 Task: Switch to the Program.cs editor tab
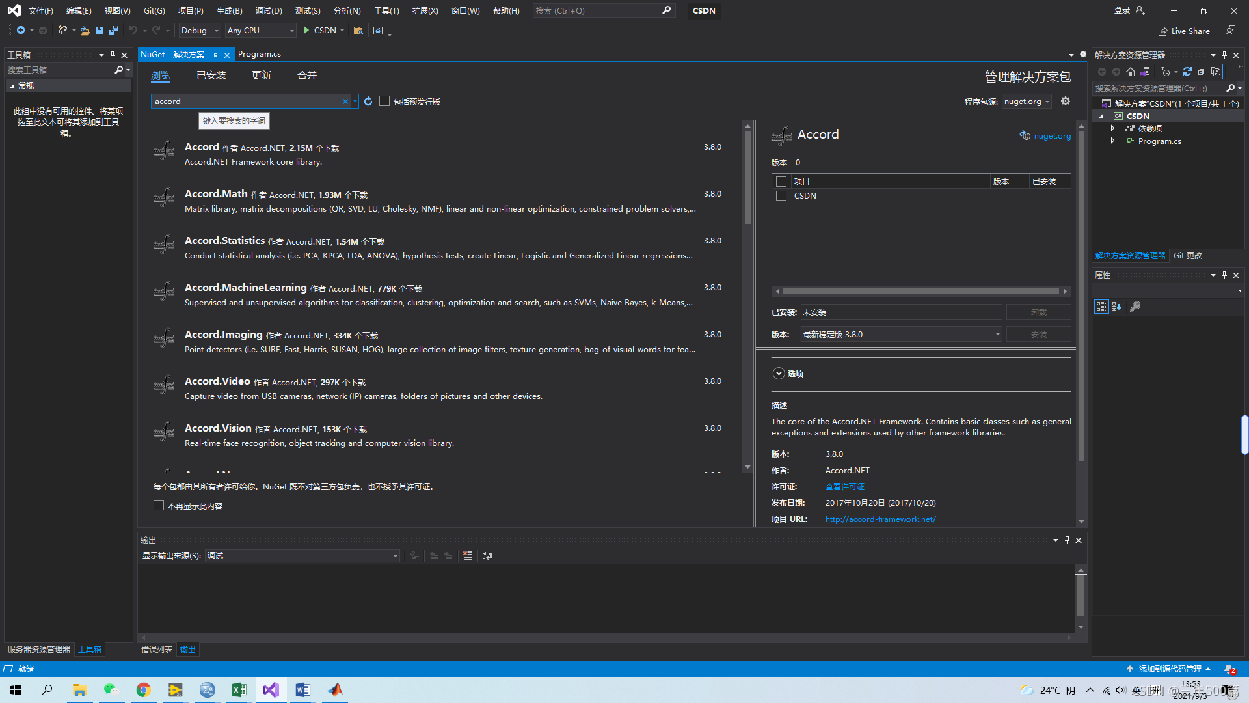[260, 54]
